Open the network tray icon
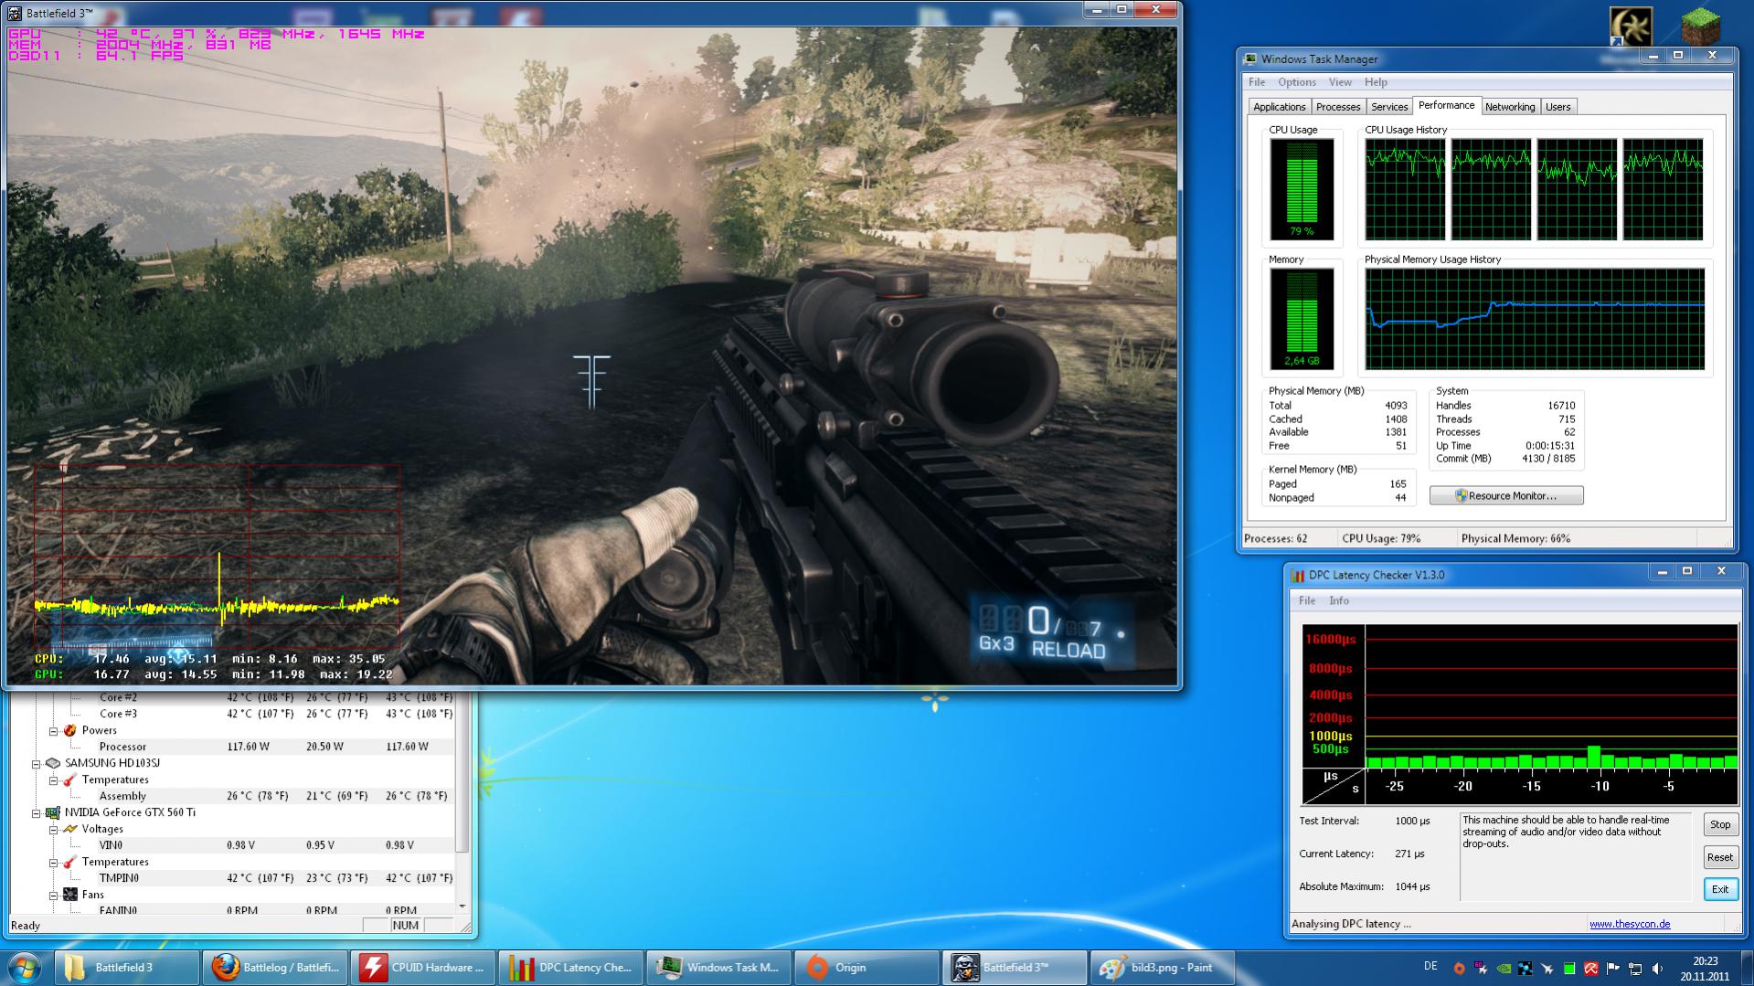The image size is (1754, 986). 1635,968
